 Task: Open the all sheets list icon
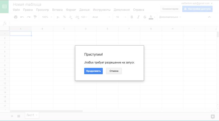coord(19,116)
